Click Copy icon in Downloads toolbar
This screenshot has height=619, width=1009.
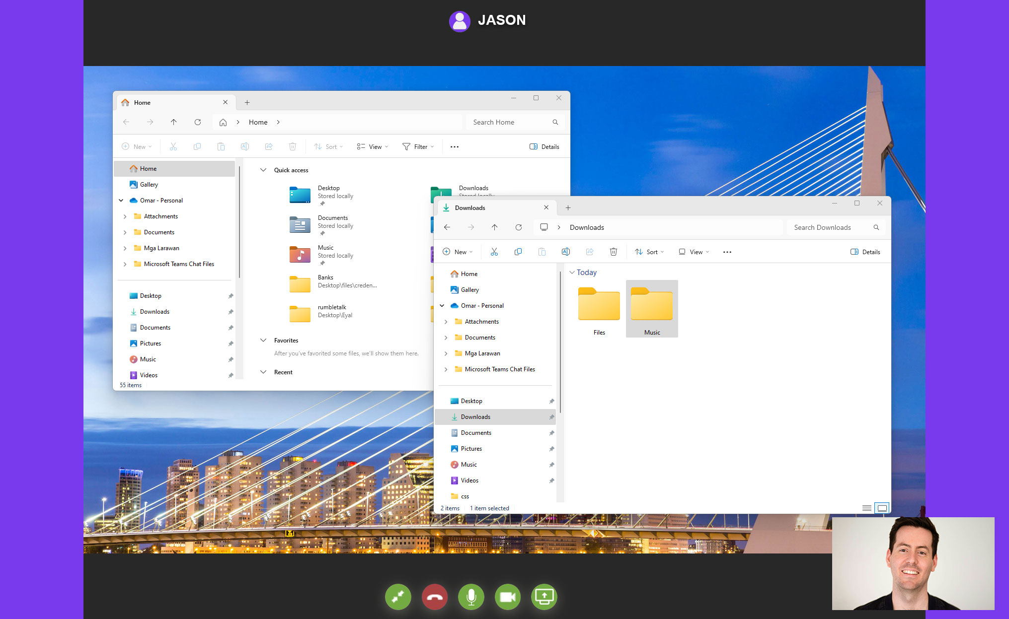(x=518, y=252)
